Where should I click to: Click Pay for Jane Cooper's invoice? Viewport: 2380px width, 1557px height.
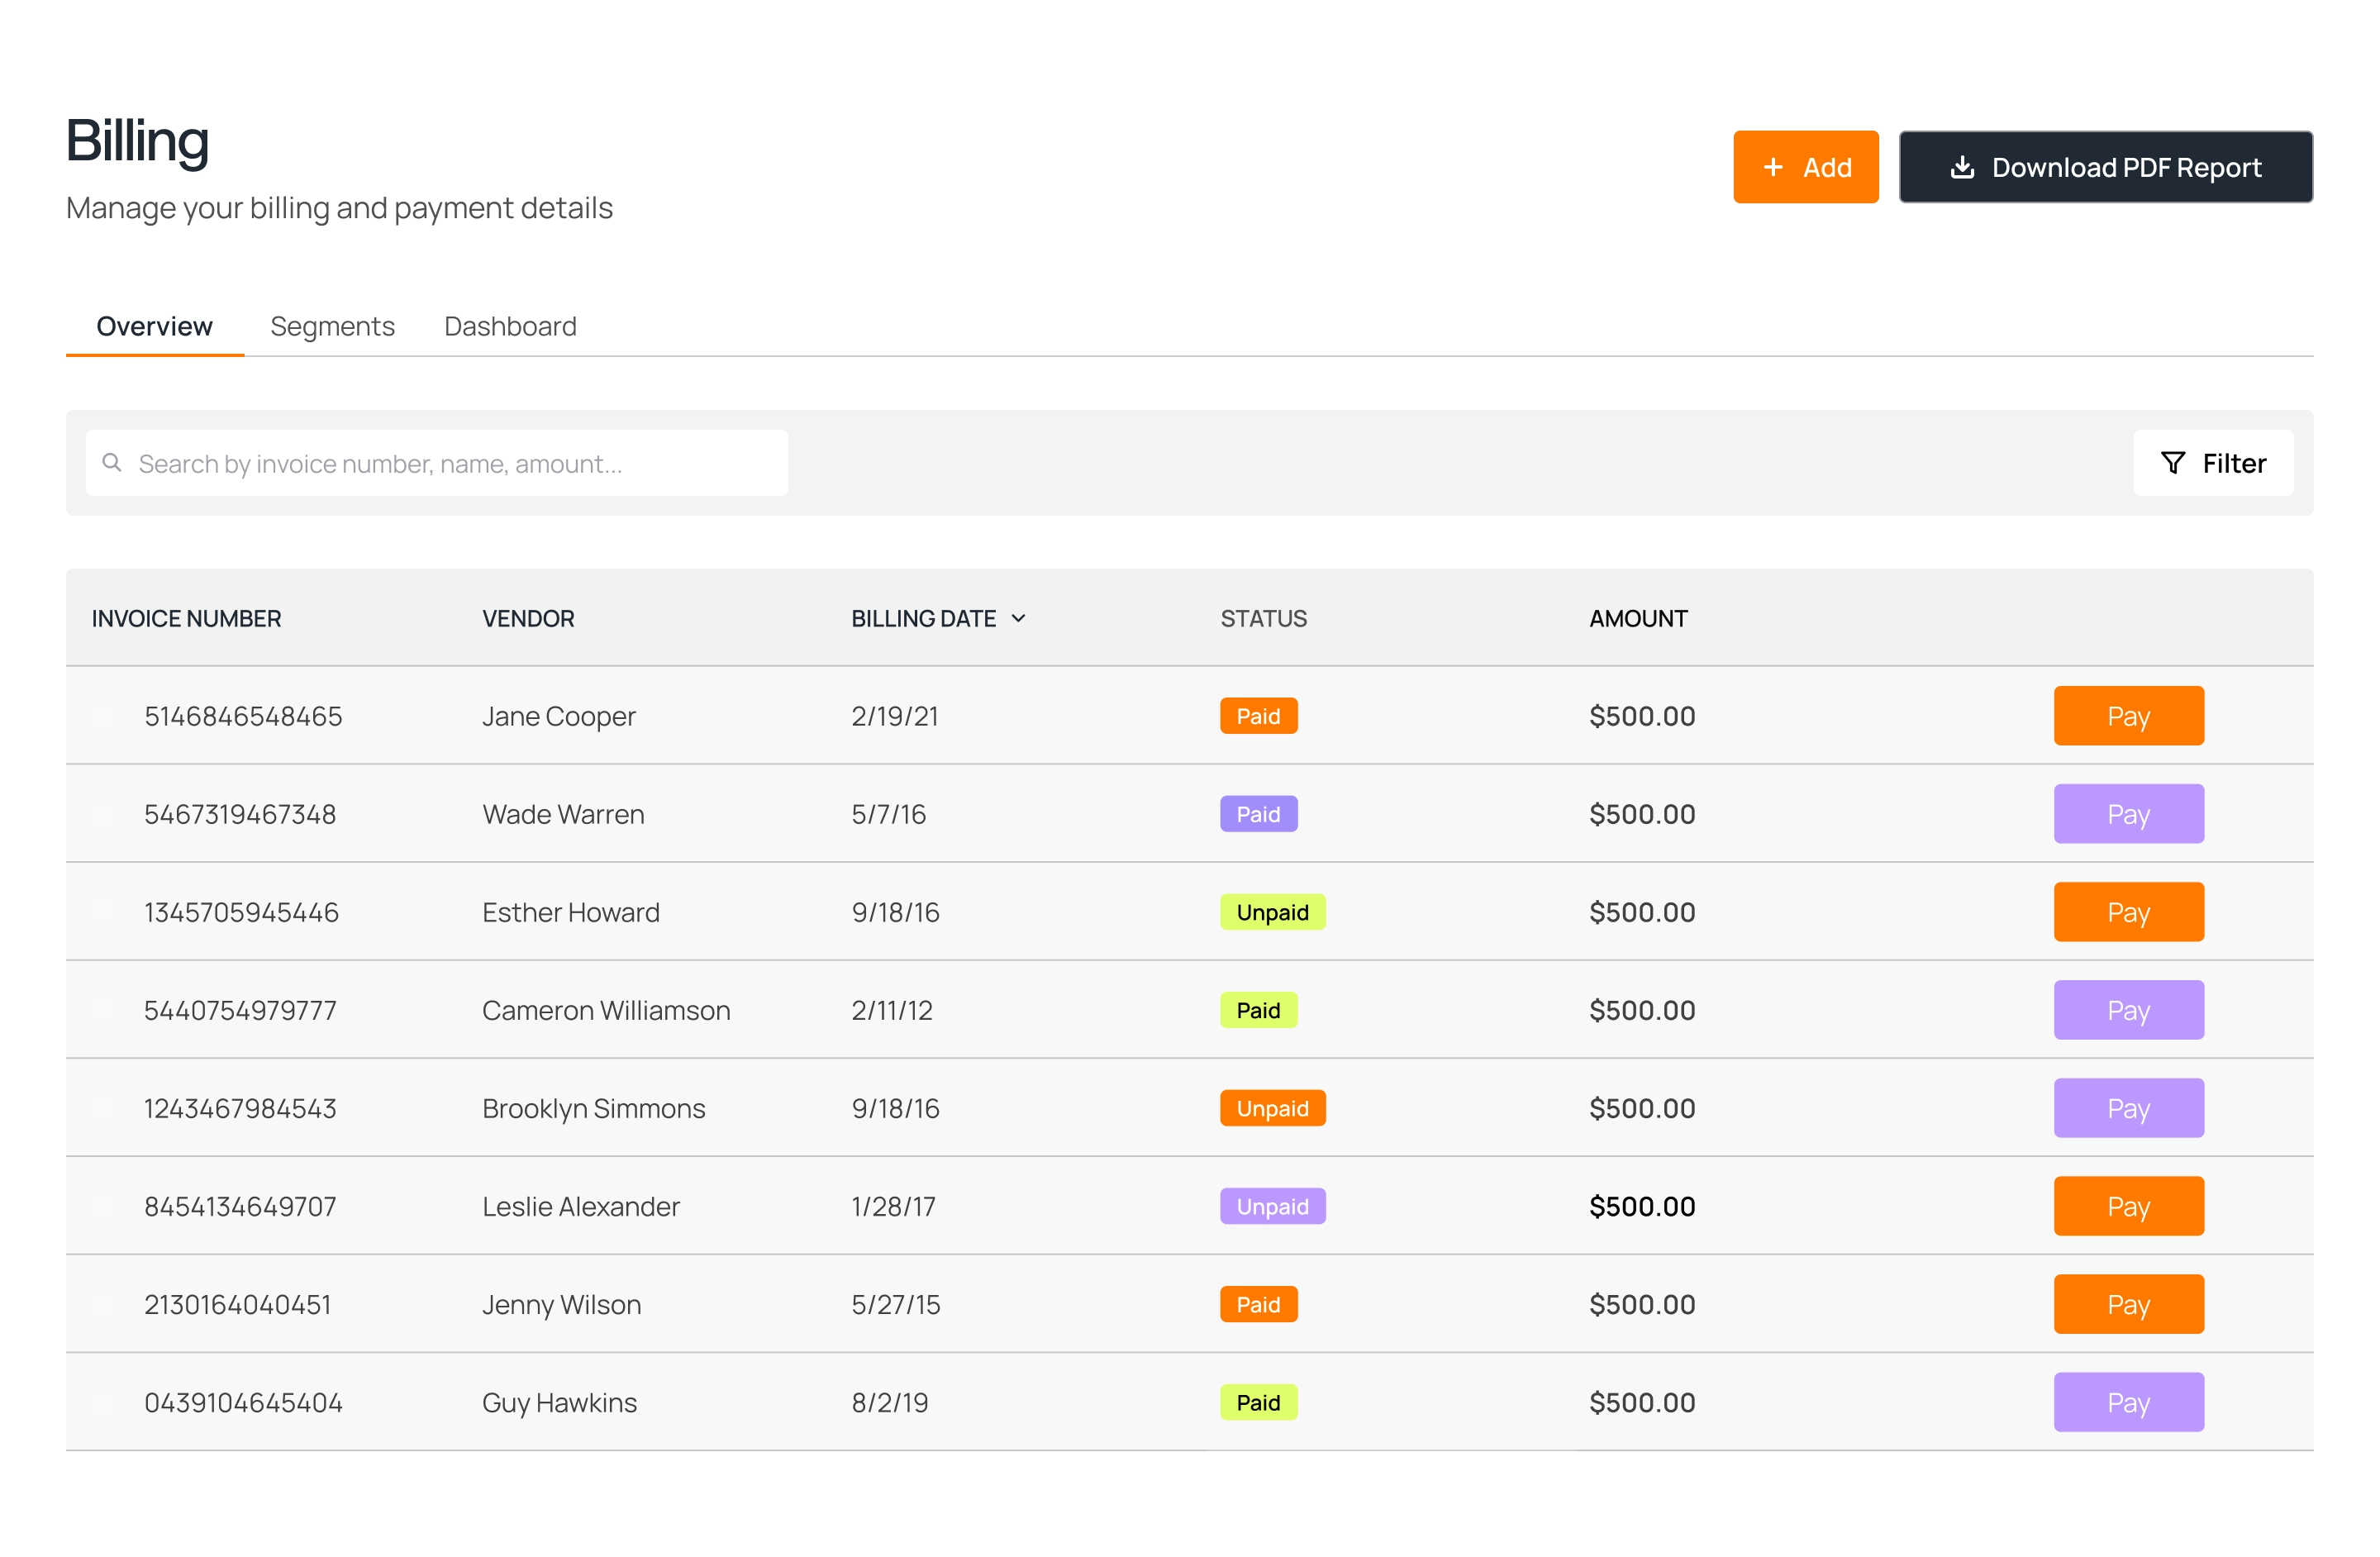[x=2128, y=715]
